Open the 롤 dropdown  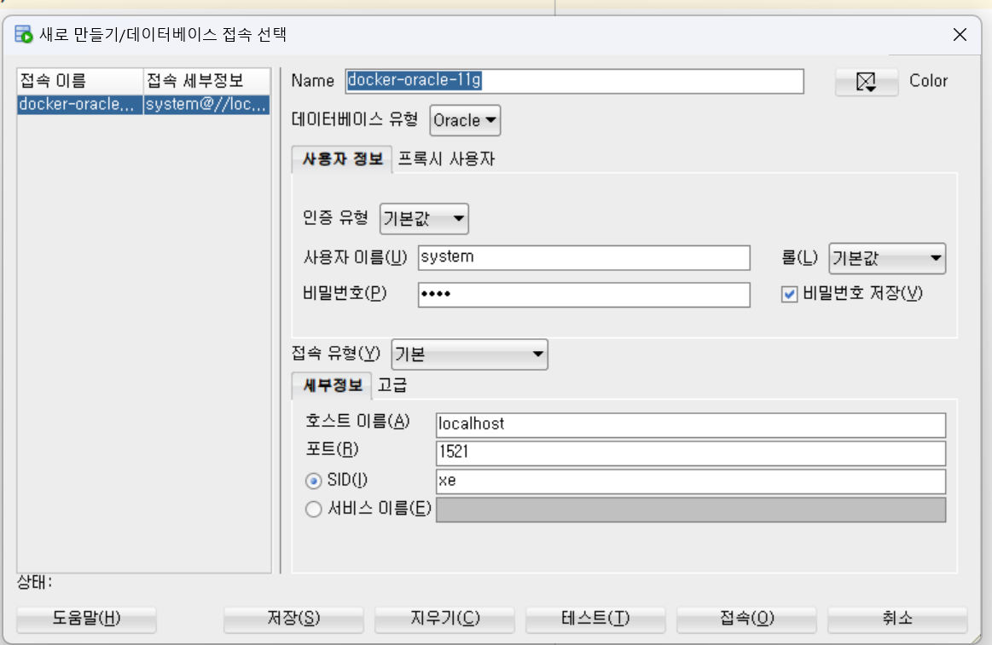(887, 258)
